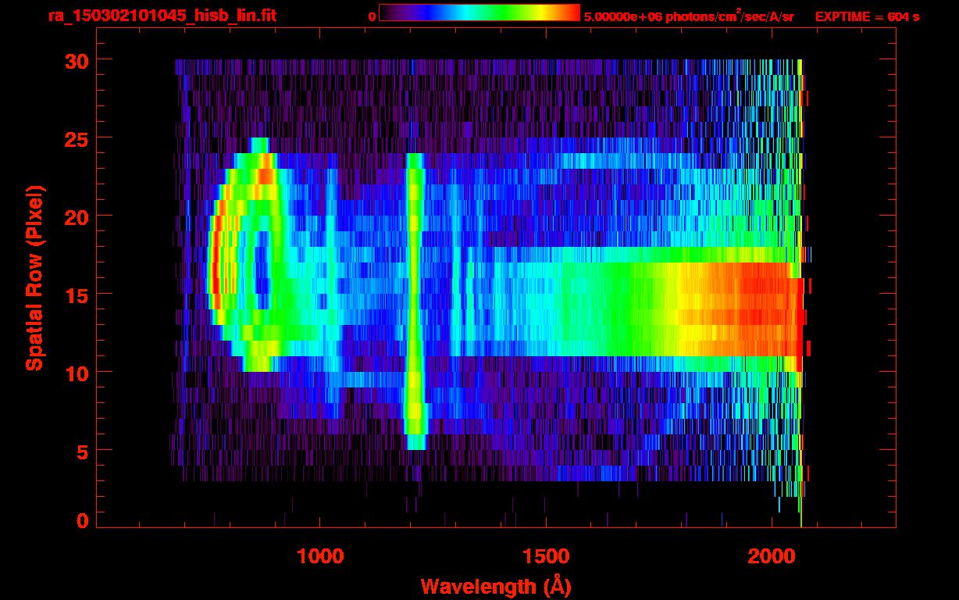Click the y-axis tick label 15
The image size is (959, 600).
[76, 295]
